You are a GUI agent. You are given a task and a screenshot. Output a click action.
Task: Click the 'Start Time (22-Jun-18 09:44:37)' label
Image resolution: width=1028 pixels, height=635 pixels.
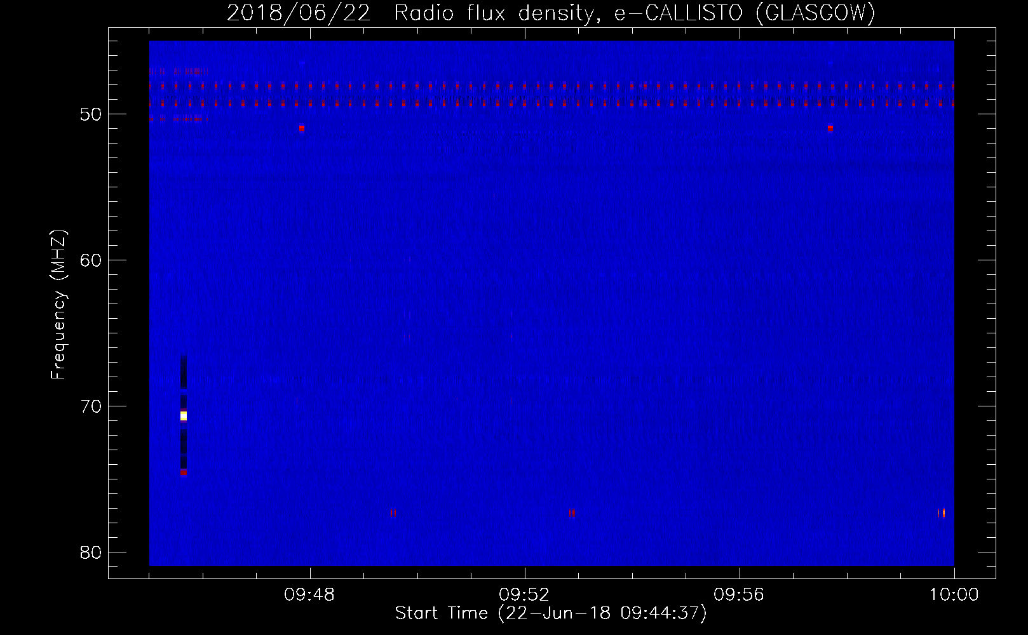(551, 613)
